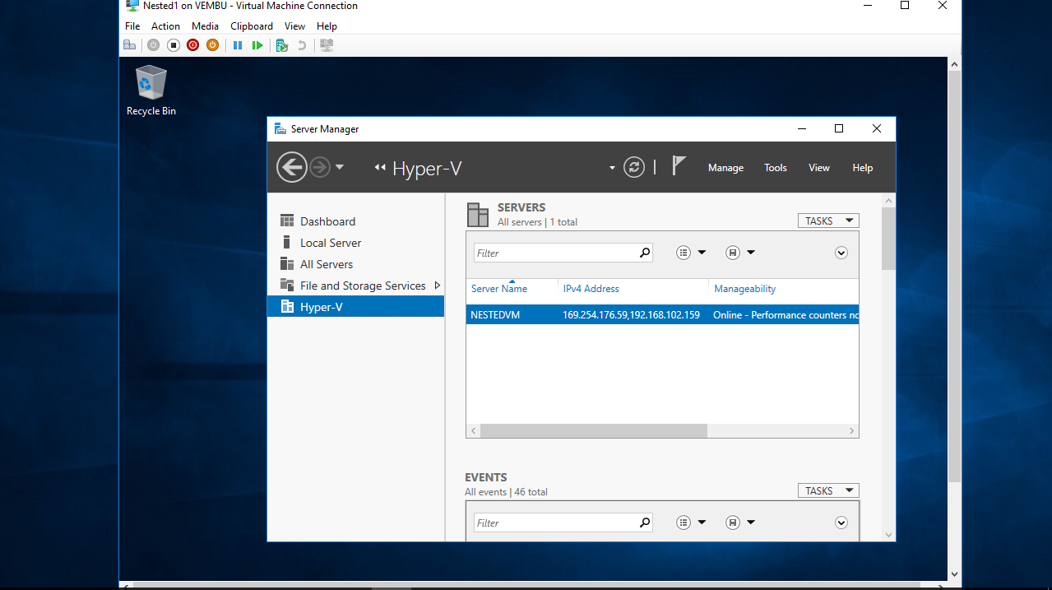Image resolution: width=1052 pixels, height=590 pixels.
Task: Expand the File and Storage Services arrow
Action: 438,286
